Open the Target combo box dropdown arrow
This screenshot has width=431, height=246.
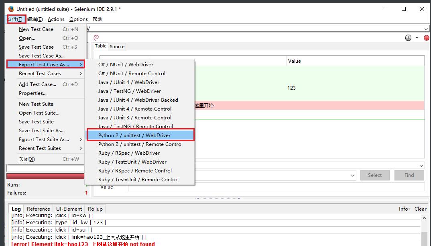tap(353, 176)
